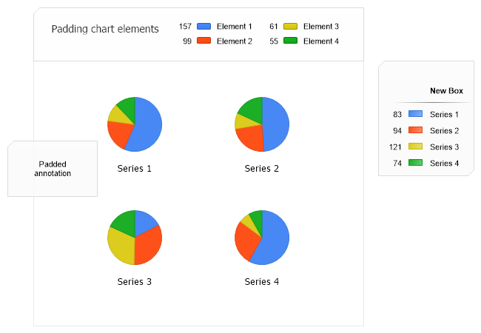Click the New Box header text
The height and width of the screenshot is (333, 481).
446,91
